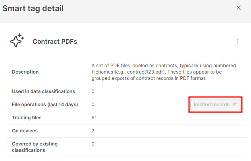Click the Training files value 61

[94, 118]
